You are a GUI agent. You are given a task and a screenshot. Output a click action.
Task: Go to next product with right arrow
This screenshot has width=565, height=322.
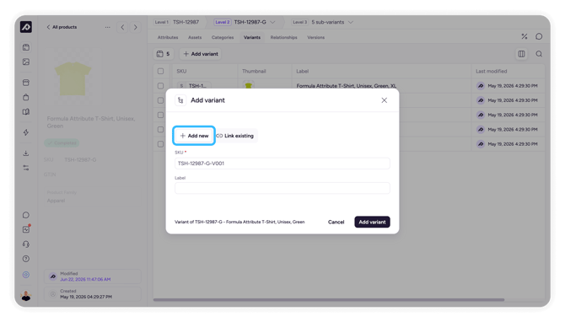(x=136, y=27)
